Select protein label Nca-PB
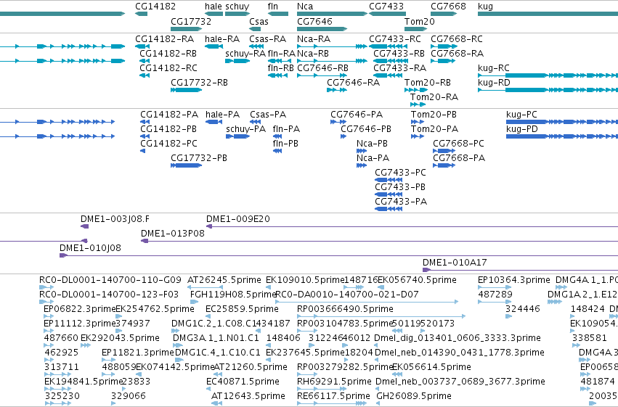 pyautogui.click(x=372, y=144)
